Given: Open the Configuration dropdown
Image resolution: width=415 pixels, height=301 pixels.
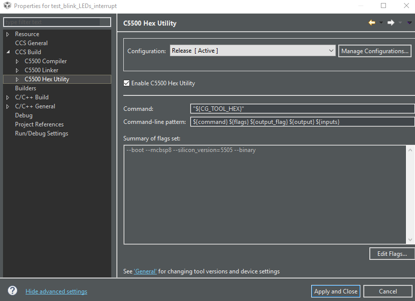Looking at the screenshot, I should pyautogui.click(x=253, y=51).
